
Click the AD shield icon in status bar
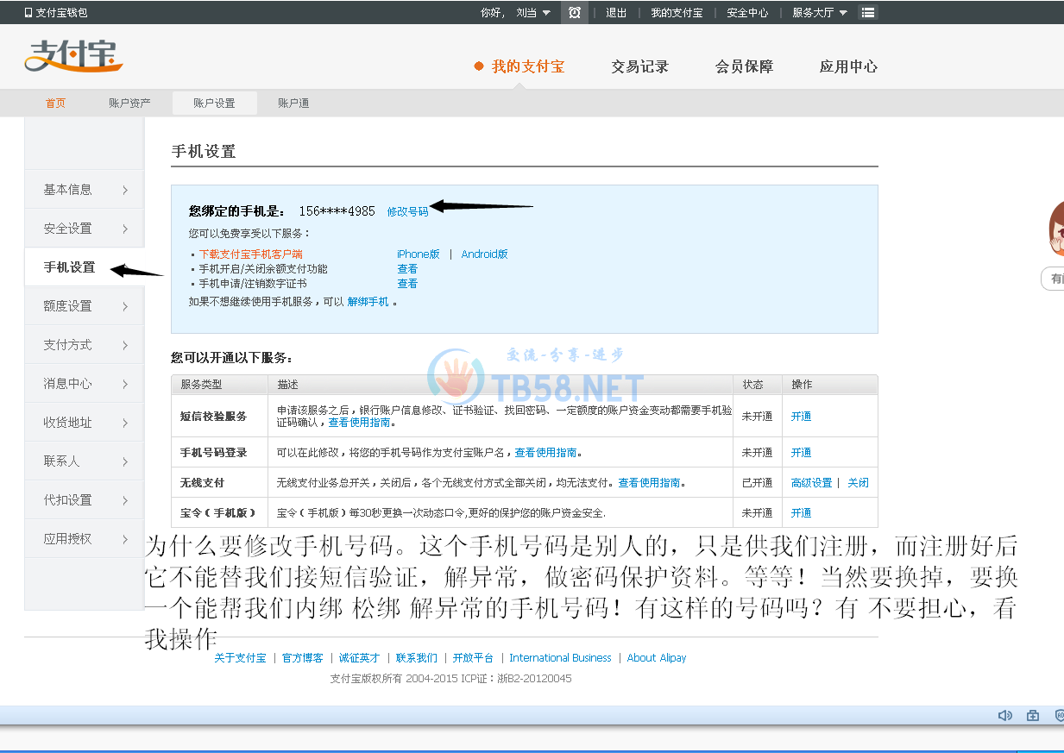[1059, 715]
